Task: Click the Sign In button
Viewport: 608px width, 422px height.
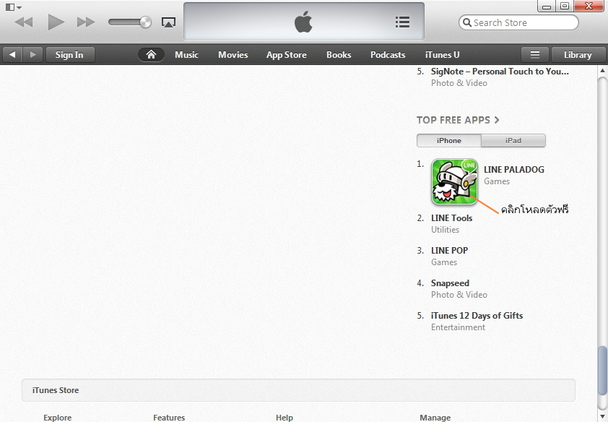Action: coord(69,55)
